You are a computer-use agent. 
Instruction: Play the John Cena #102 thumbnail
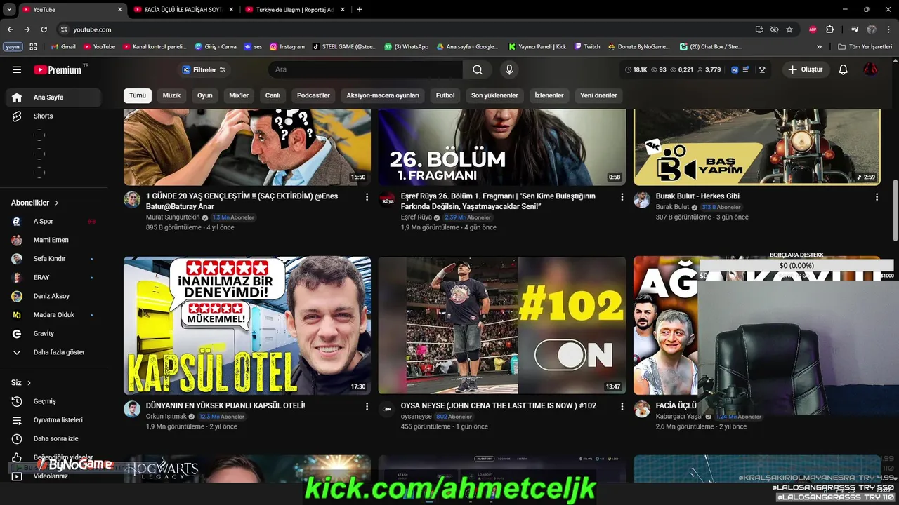coord(502,325)
